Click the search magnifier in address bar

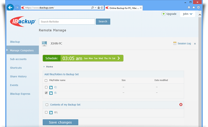(x=93, y=8)
